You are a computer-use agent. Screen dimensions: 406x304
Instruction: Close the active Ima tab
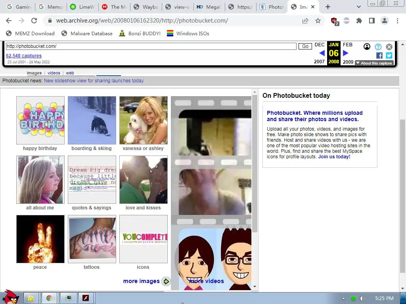[313, 7]
